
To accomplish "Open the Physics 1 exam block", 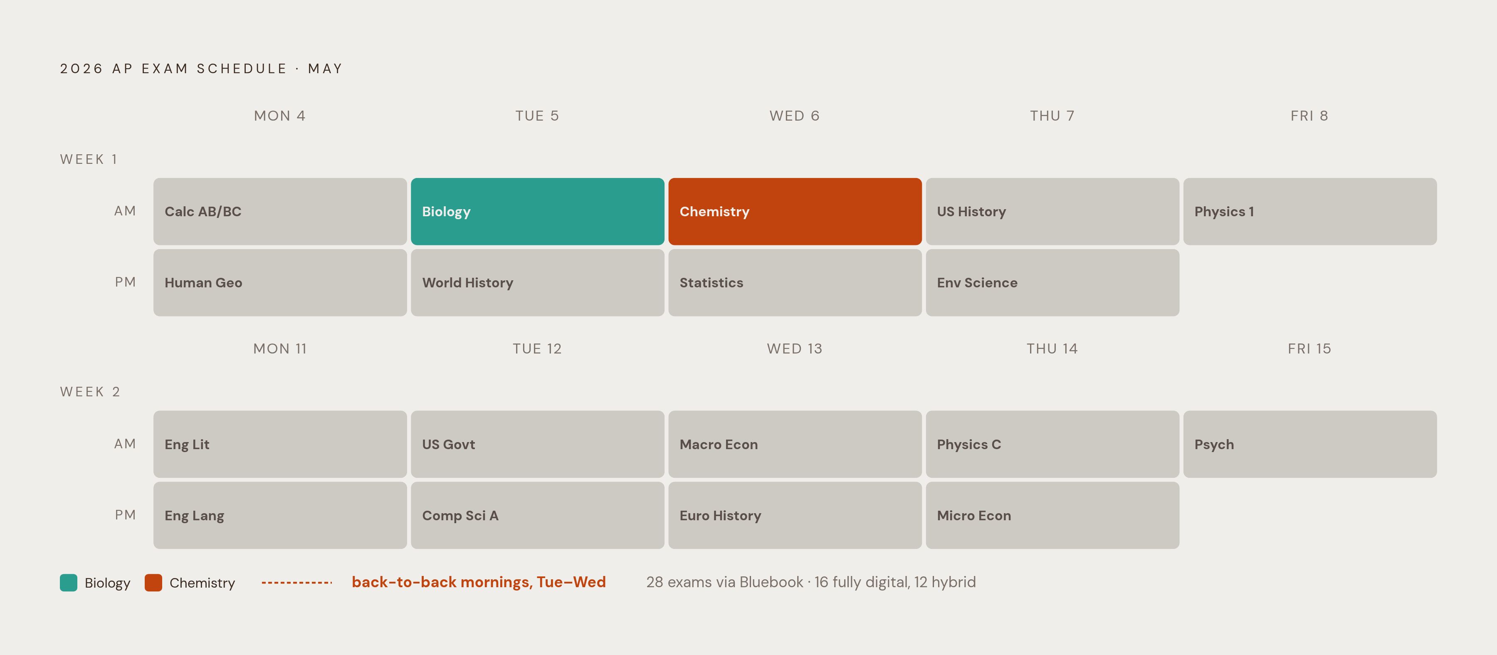I will point(1310,212).
